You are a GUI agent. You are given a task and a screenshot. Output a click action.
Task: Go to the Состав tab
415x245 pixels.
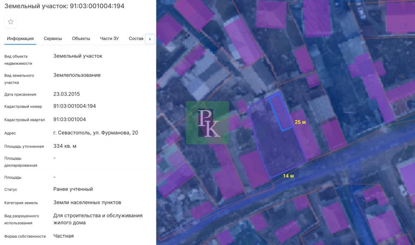(136, 39)
